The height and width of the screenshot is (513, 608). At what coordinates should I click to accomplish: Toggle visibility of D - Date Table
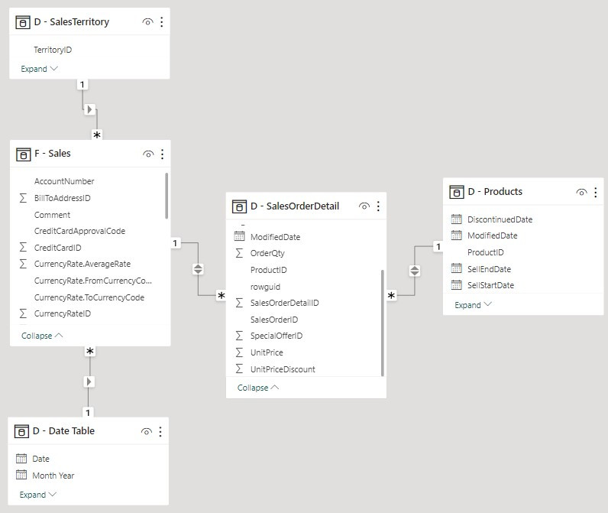pos(146,431)
